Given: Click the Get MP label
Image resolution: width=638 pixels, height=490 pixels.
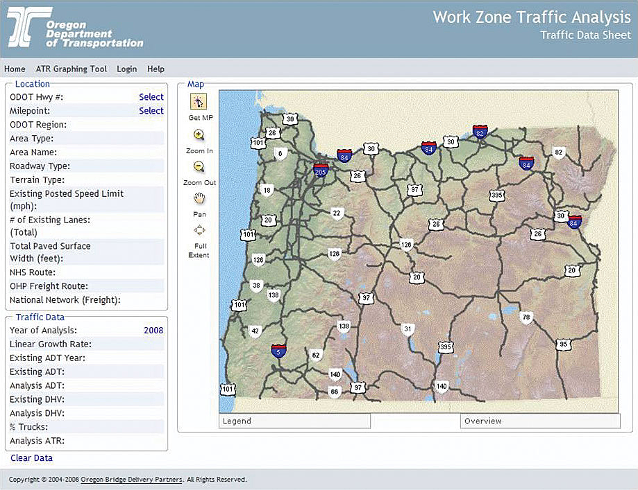Looking at the screenshot, I should [201, 118].
